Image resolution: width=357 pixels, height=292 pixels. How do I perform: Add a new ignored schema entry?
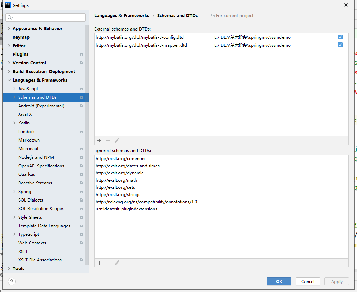pos(99,263)
